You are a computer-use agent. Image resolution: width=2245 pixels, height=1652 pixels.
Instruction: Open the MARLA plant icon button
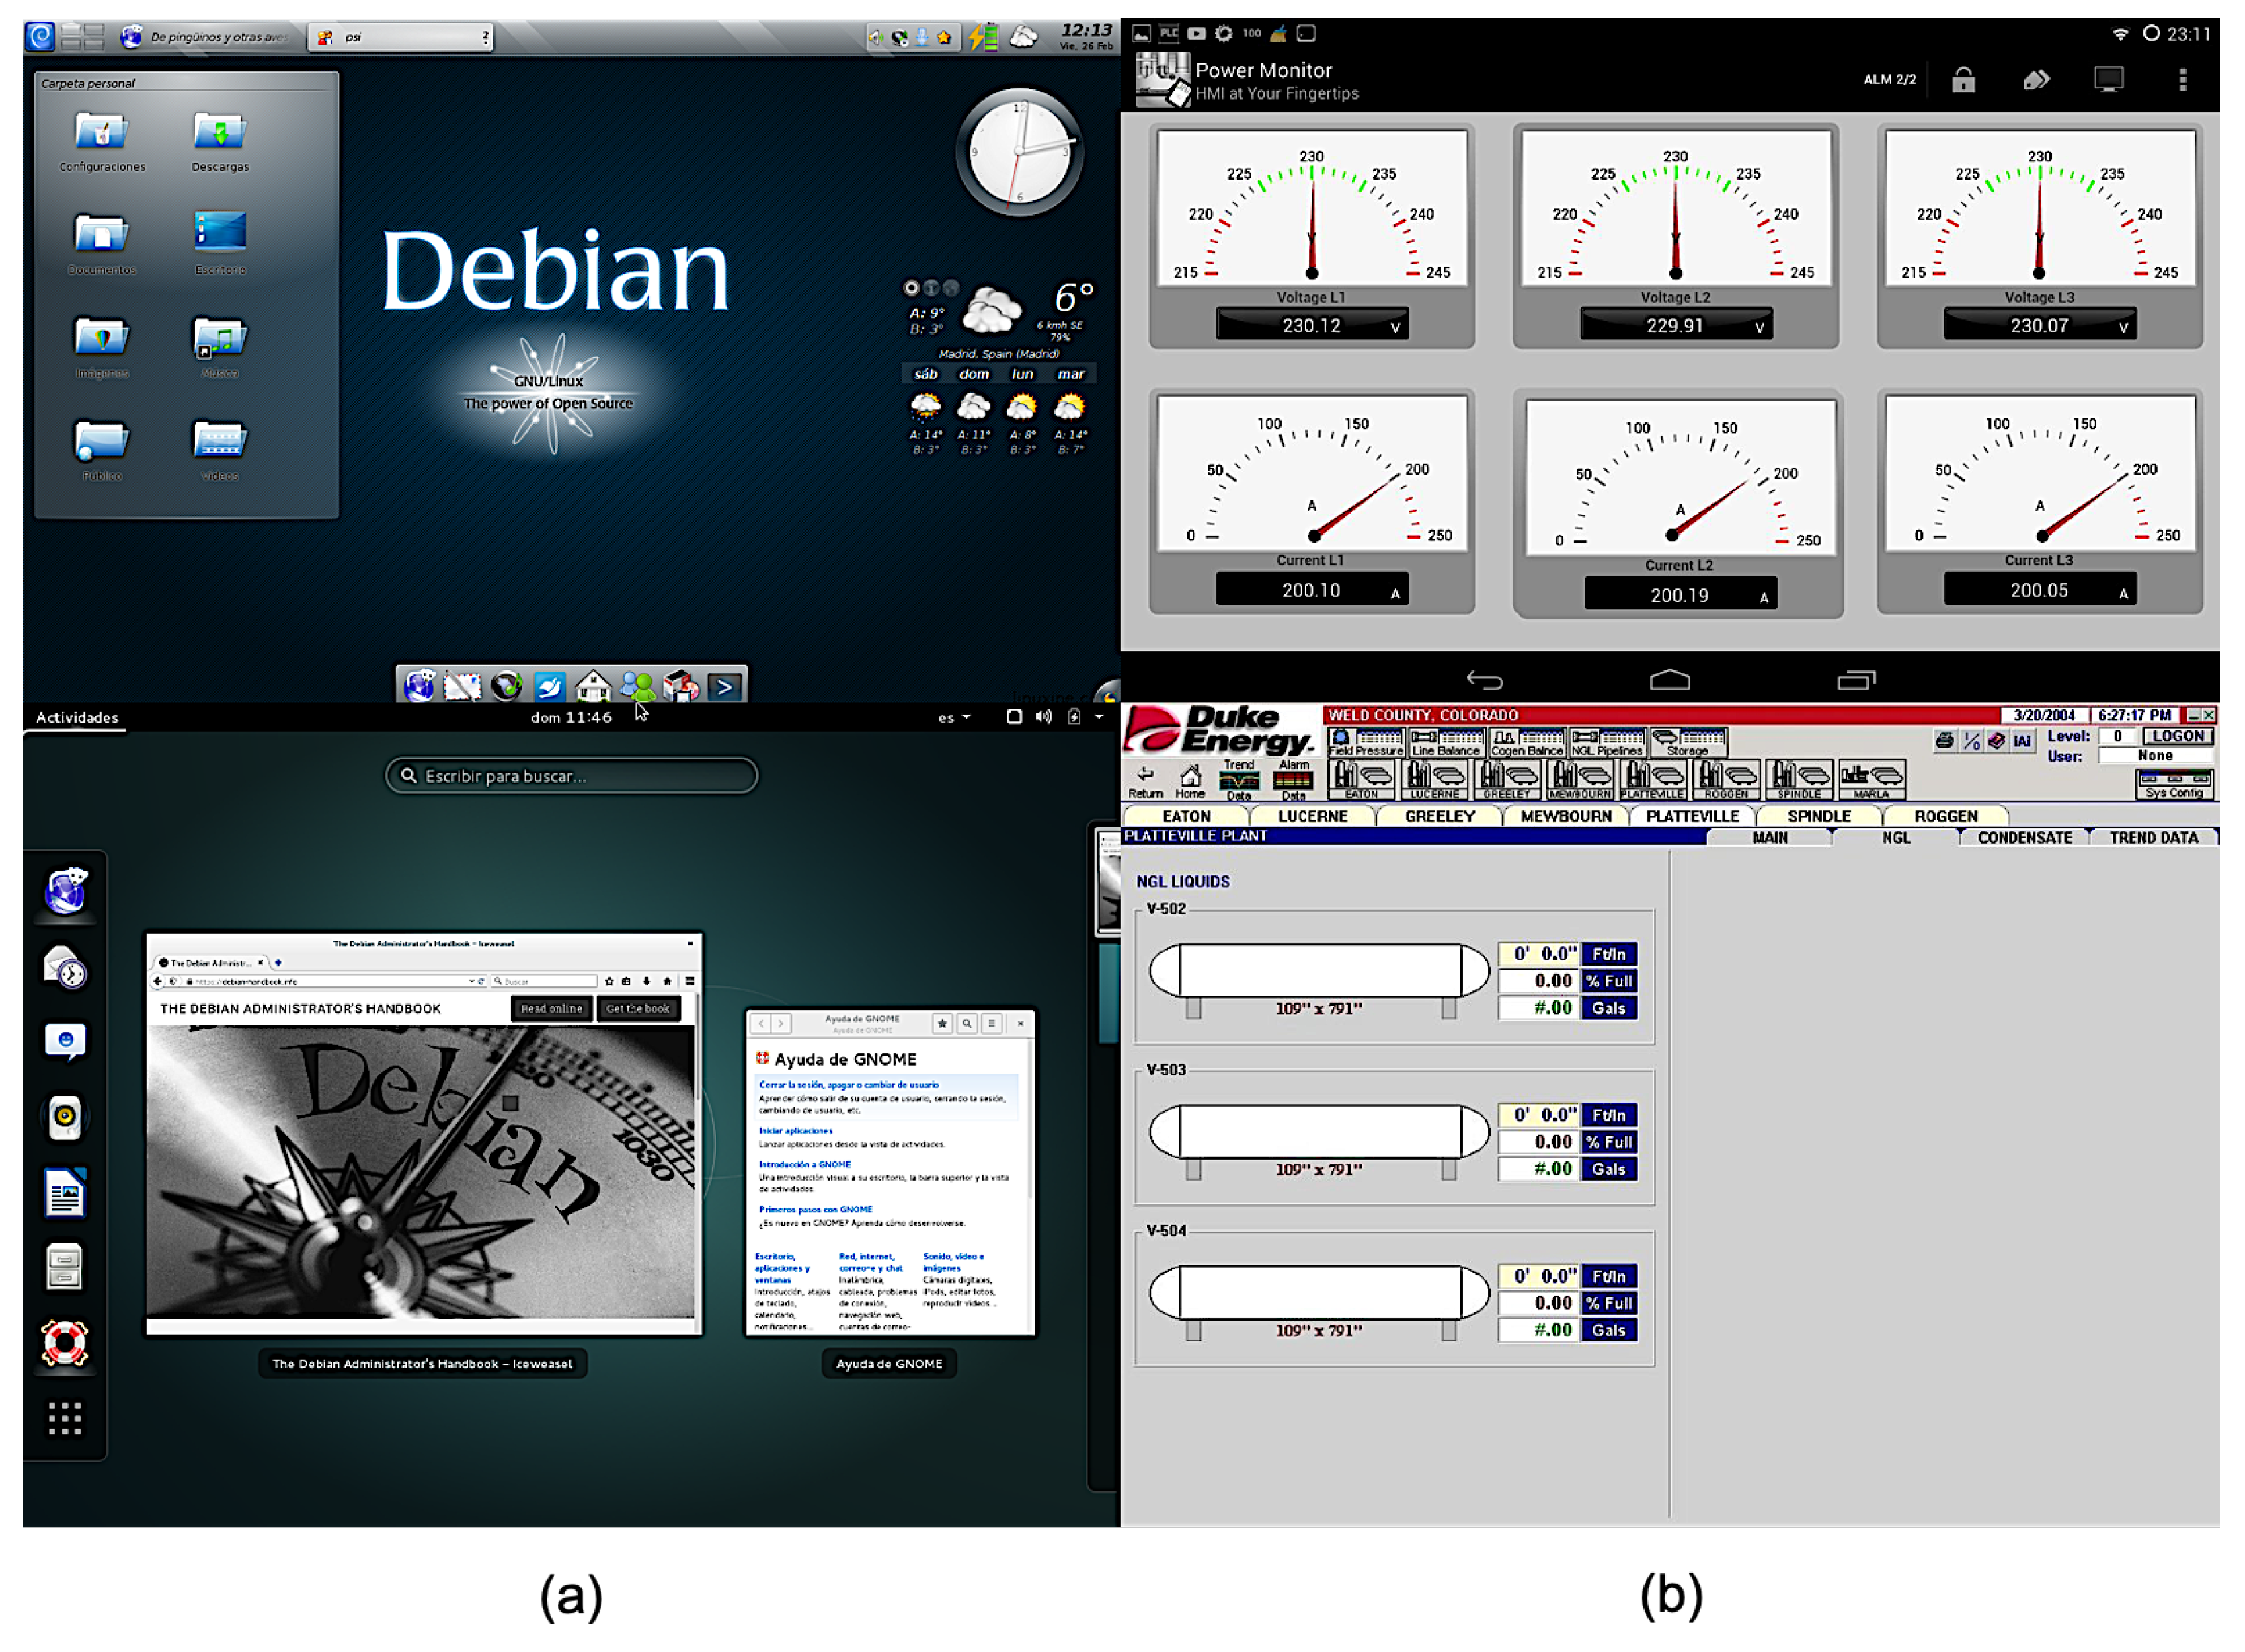tap(1872, 780)
